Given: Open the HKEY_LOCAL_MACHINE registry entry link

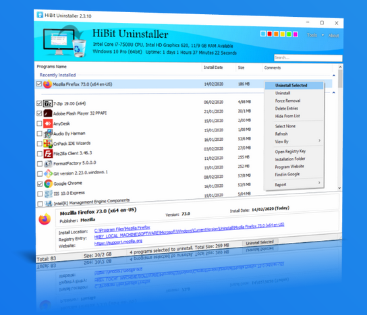Looking at the screenshot, I should point(189,231).
